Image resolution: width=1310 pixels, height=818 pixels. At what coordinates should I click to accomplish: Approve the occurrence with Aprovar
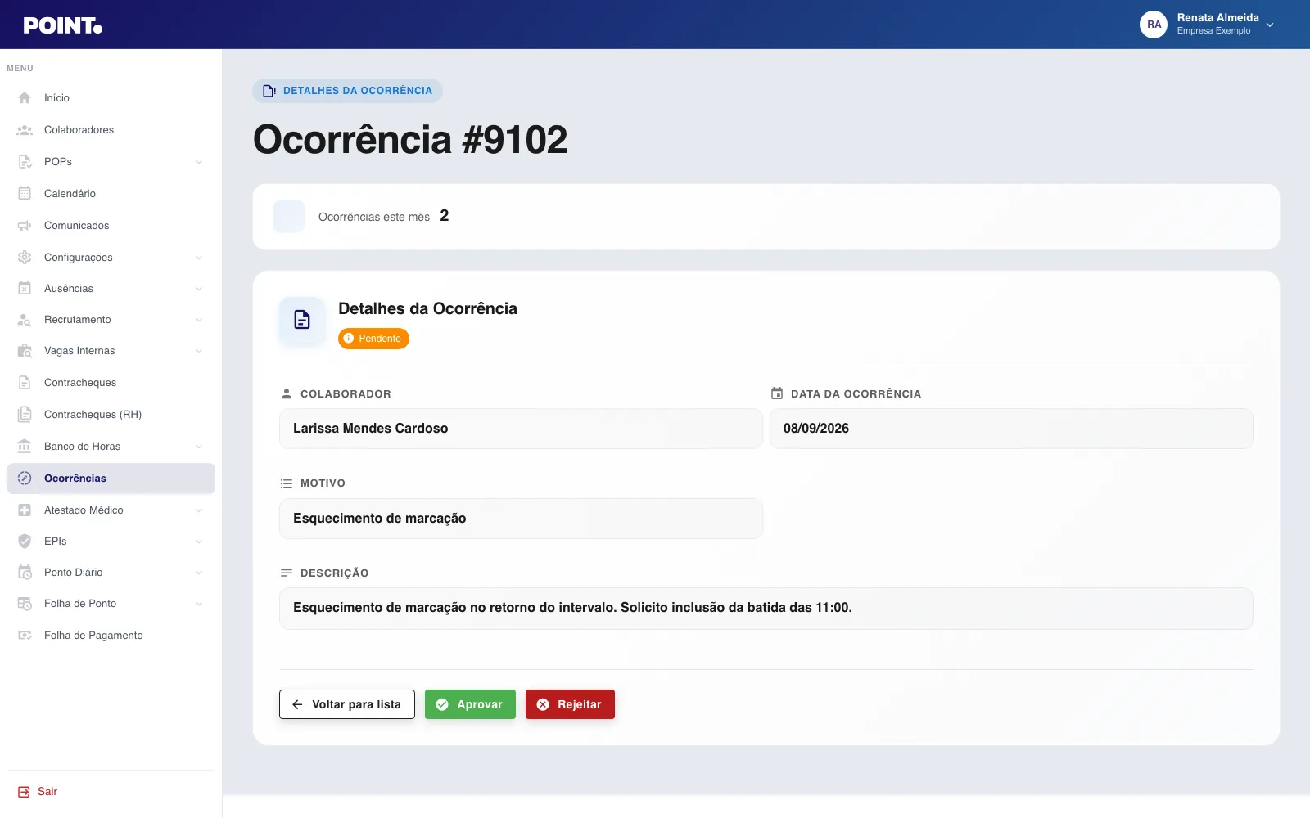tap(470, 704)
